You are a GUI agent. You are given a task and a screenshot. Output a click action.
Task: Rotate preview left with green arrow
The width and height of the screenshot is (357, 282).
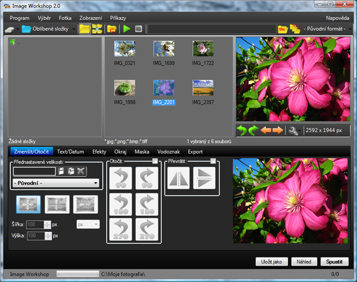(x=242, y=131)
